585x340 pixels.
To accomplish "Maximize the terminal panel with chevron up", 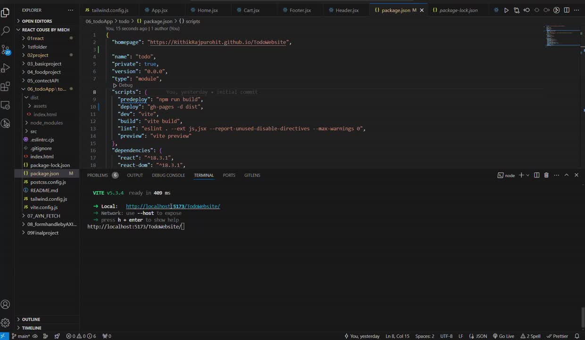I will (567, 175).
